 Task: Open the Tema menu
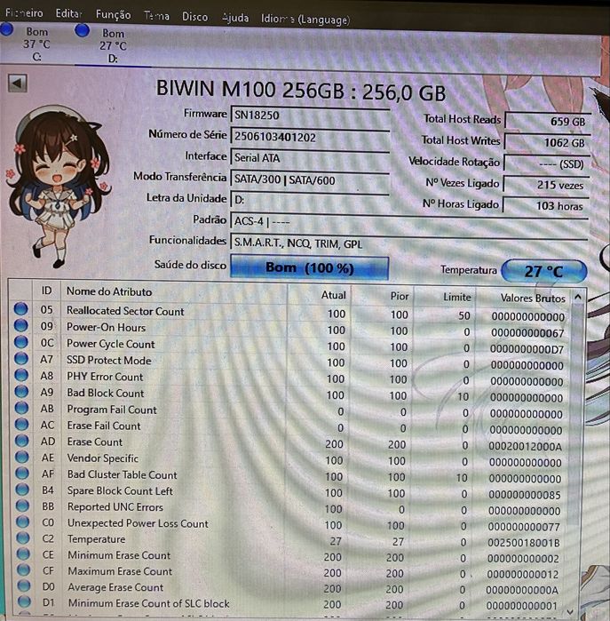pos(156,16)
